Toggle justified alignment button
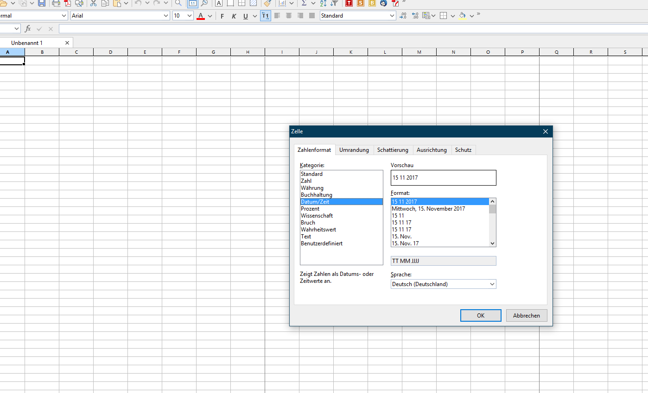The width and height of the screenshot is (648, 393). click(x=312, y=16)
